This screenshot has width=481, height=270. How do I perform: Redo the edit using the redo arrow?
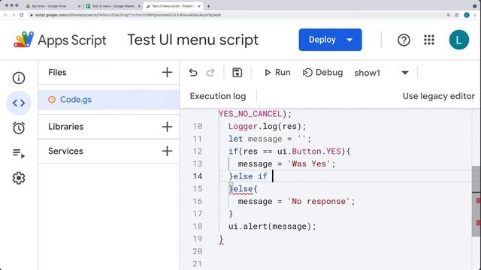[210, 73]
